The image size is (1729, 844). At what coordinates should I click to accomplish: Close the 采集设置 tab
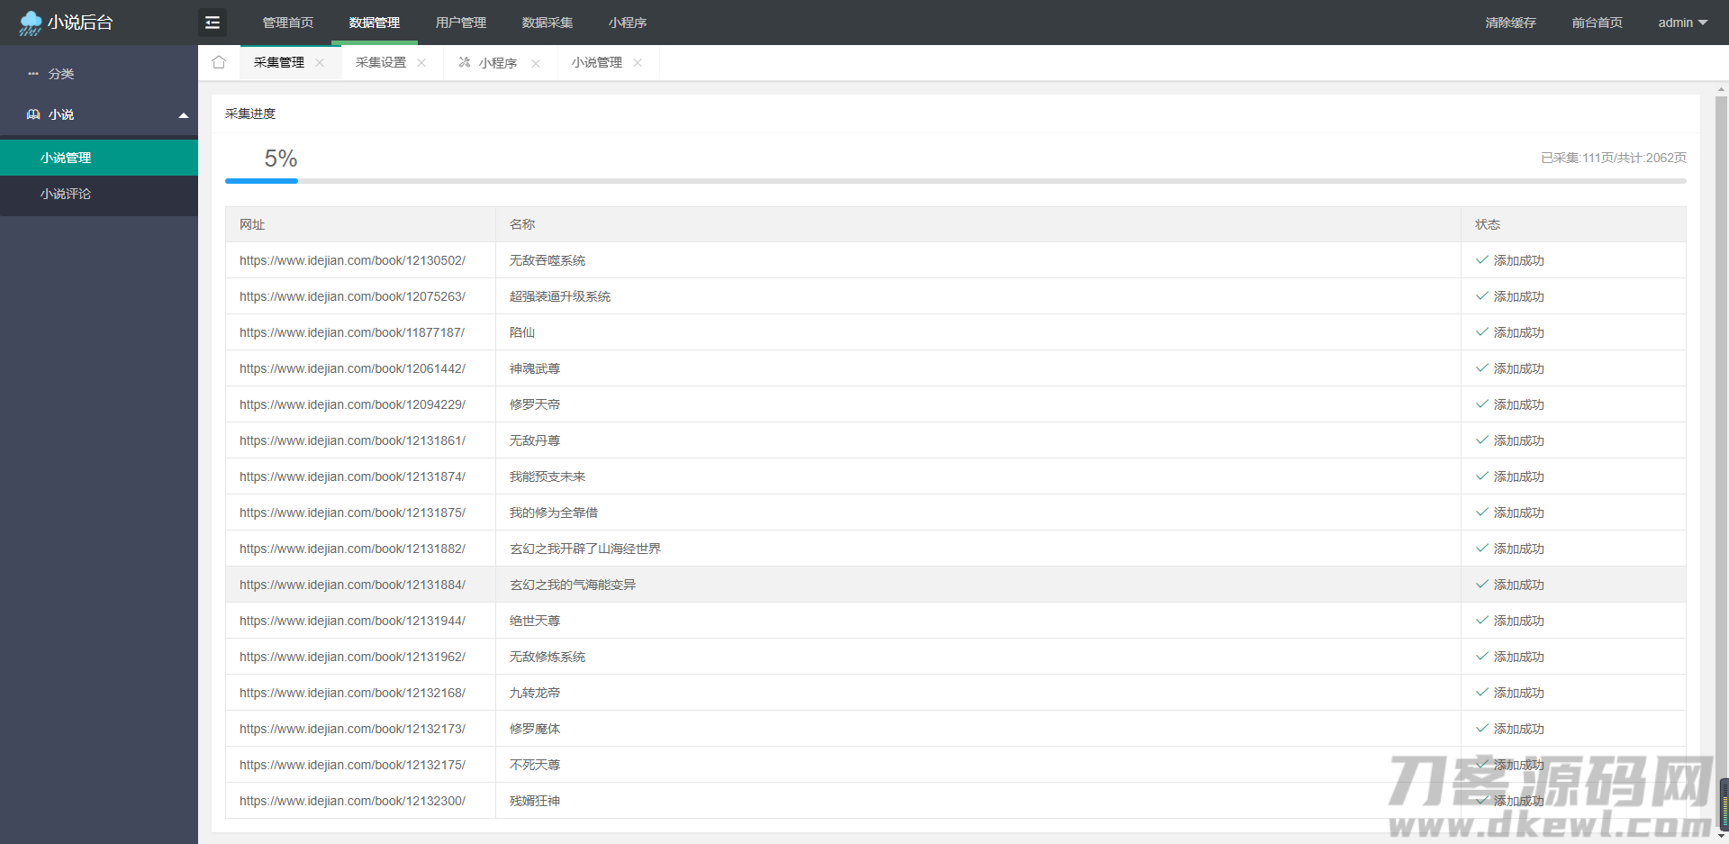[x=421, y=63]
